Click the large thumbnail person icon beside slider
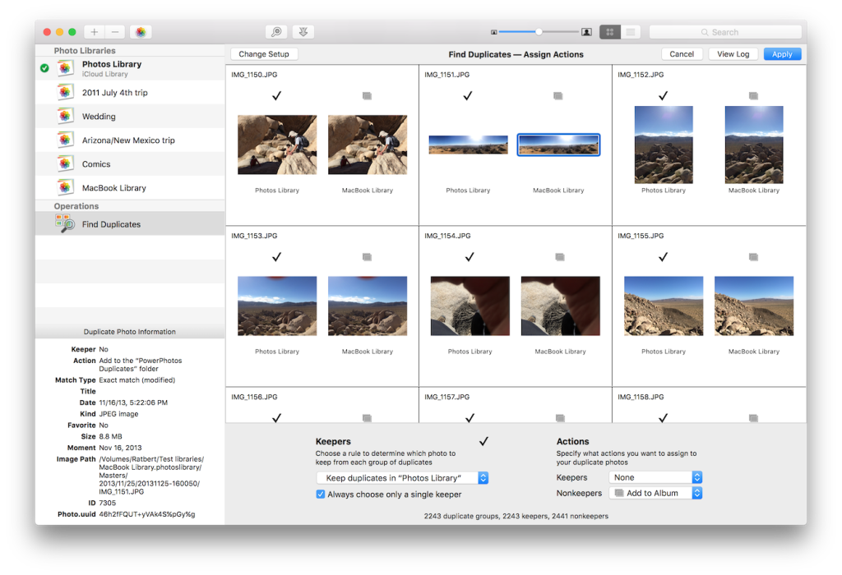842x575 pixels. (x=586, y=31)
